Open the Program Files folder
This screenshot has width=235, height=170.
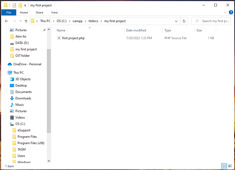point(27,137)
